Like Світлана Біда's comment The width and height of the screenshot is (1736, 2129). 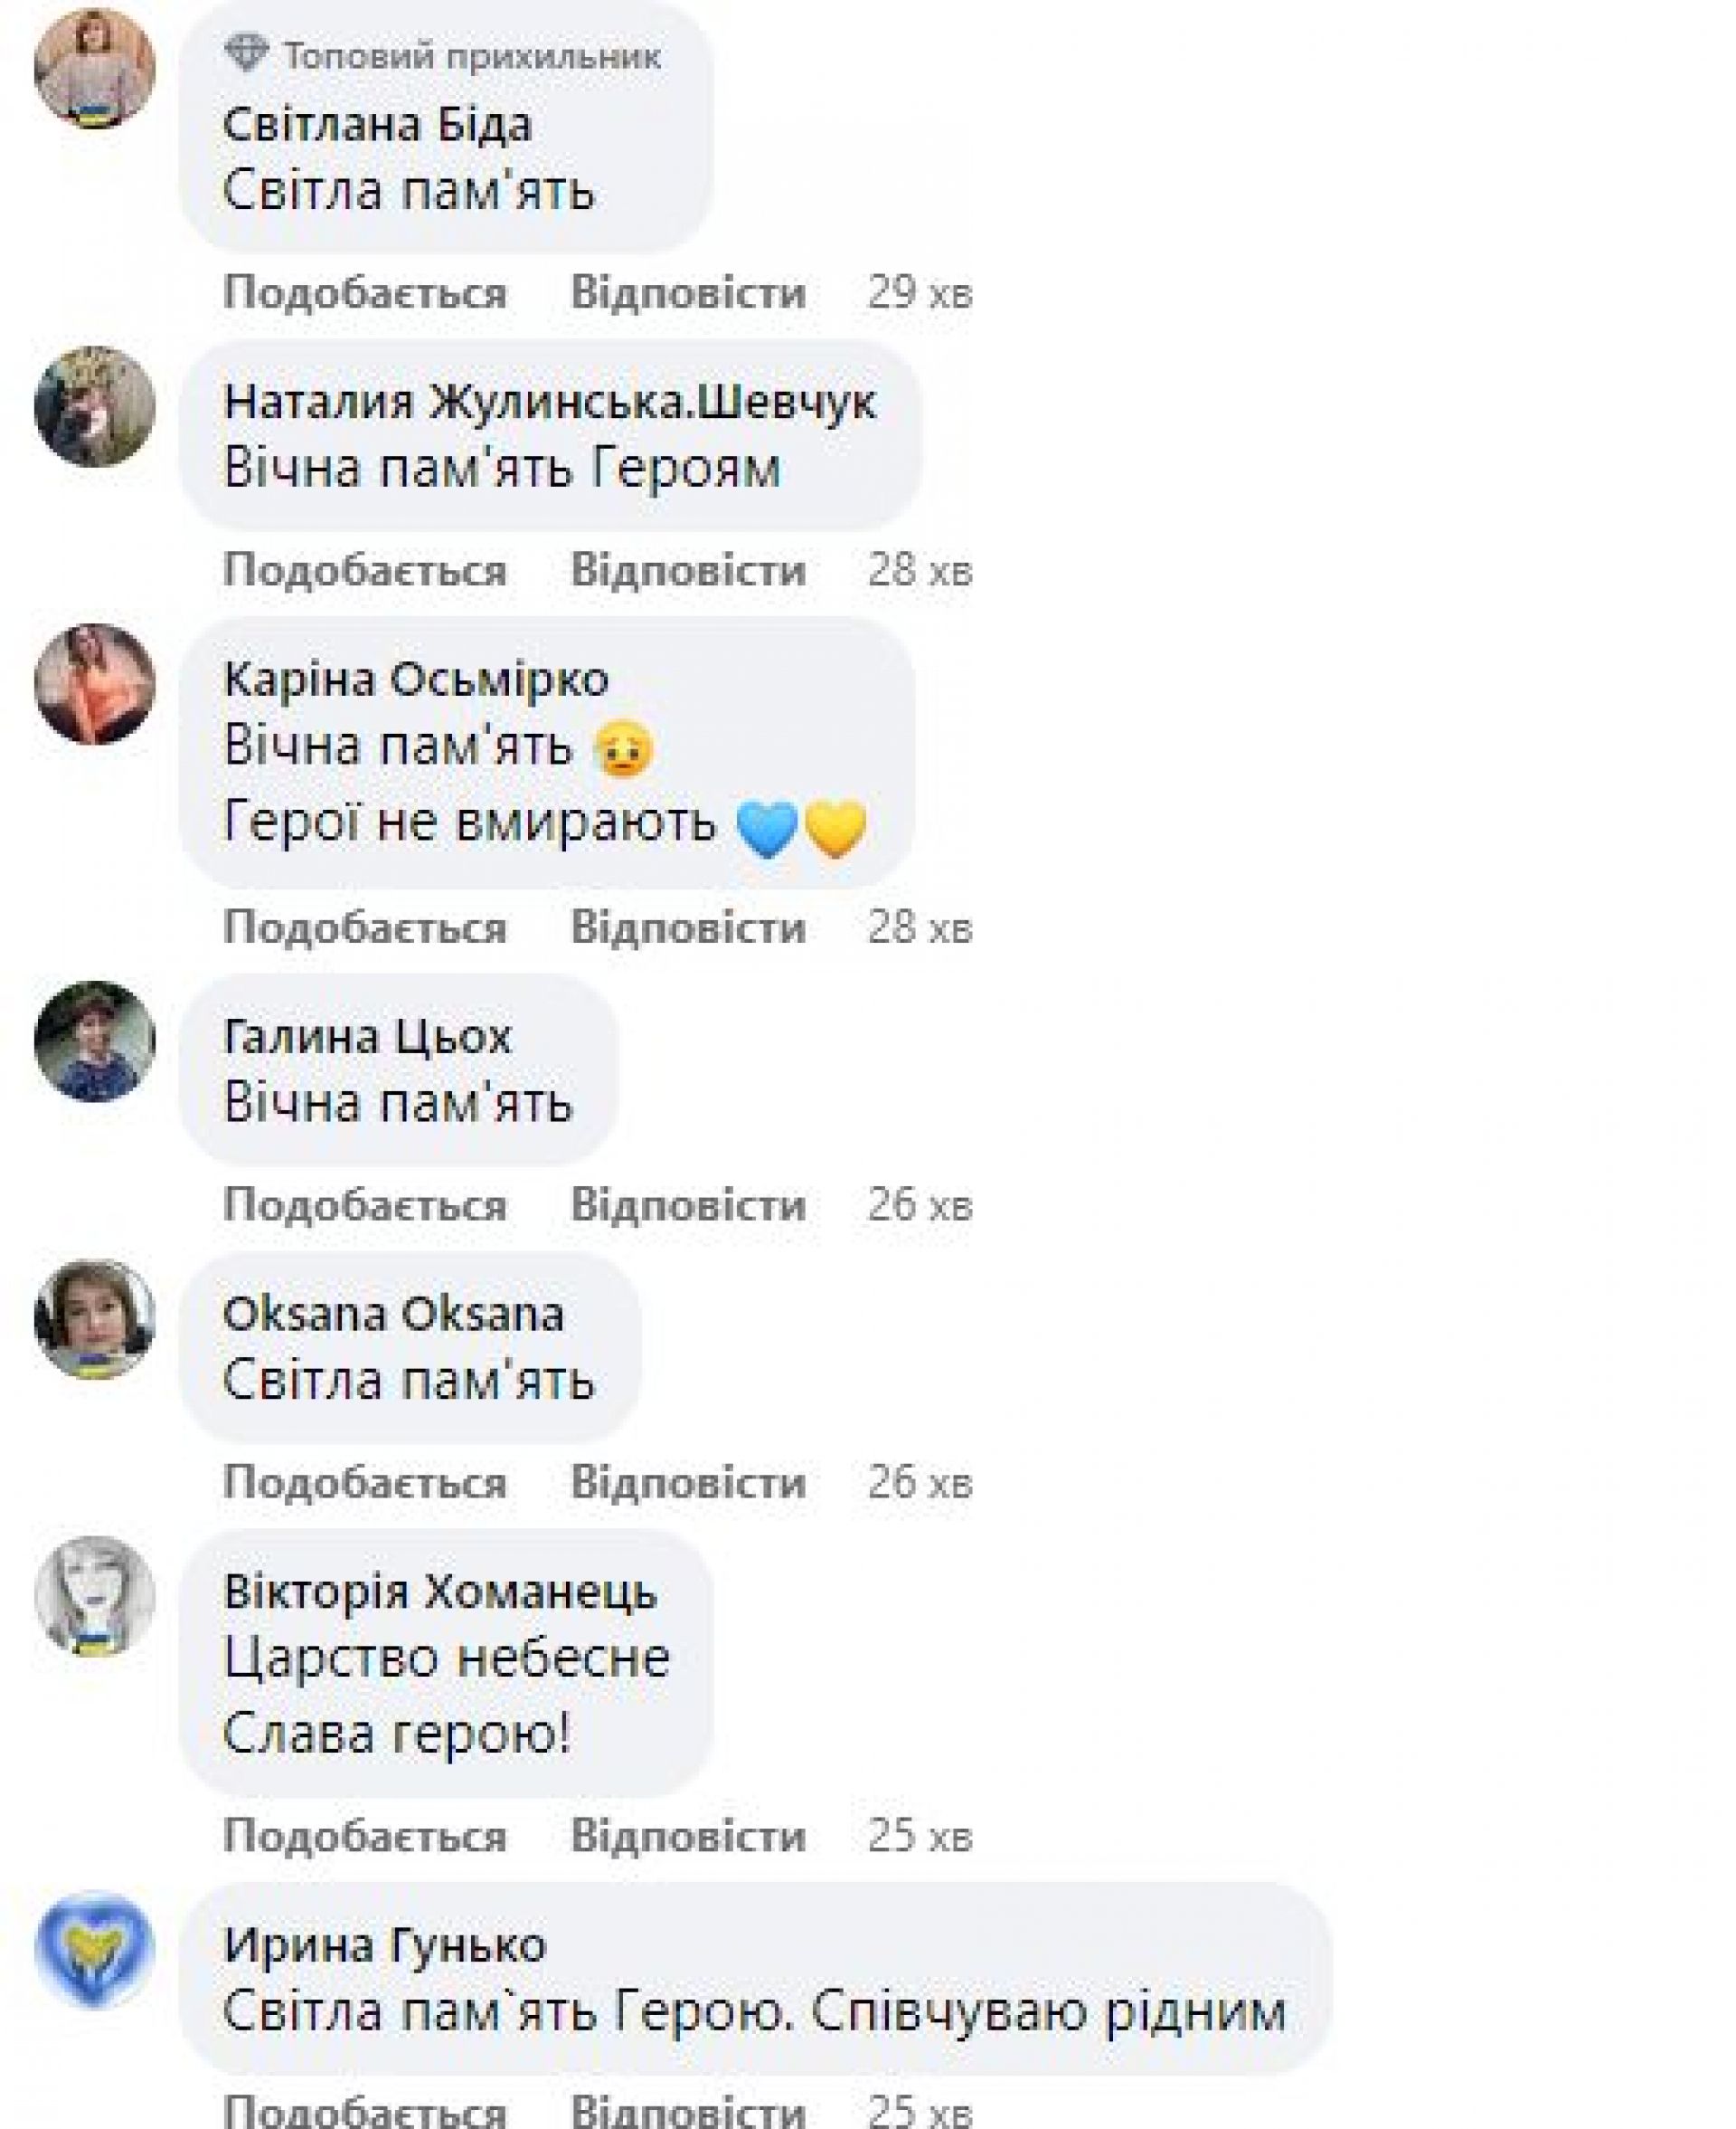click(365, 292)
